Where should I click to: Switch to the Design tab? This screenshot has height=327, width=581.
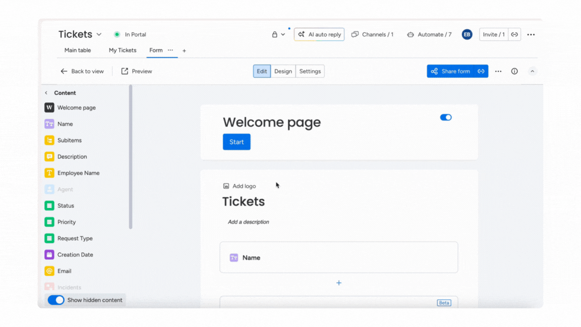tap(283, 71)
